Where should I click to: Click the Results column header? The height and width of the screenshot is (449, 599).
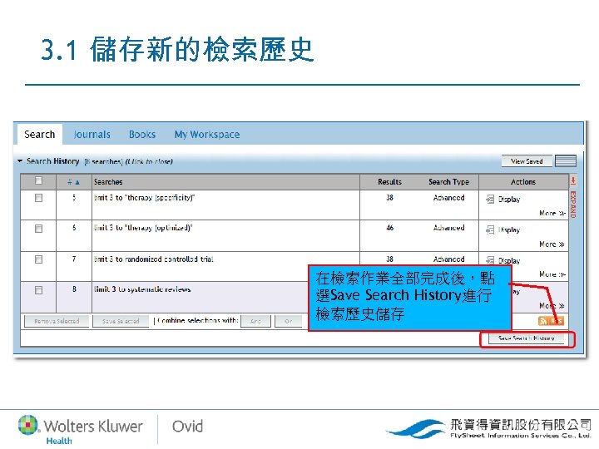tap(389, 182)
